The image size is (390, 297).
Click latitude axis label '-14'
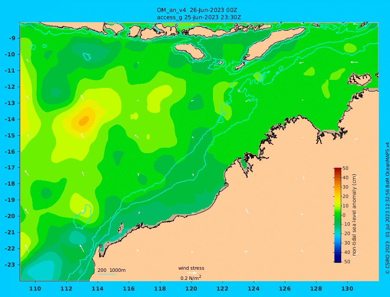click(10, 119)
